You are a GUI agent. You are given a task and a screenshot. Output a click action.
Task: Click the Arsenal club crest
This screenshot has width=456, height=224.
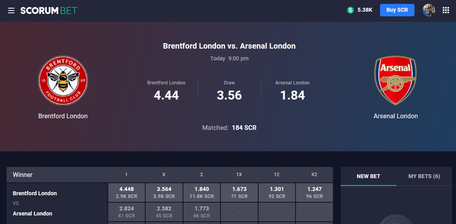tap(396, 80)
